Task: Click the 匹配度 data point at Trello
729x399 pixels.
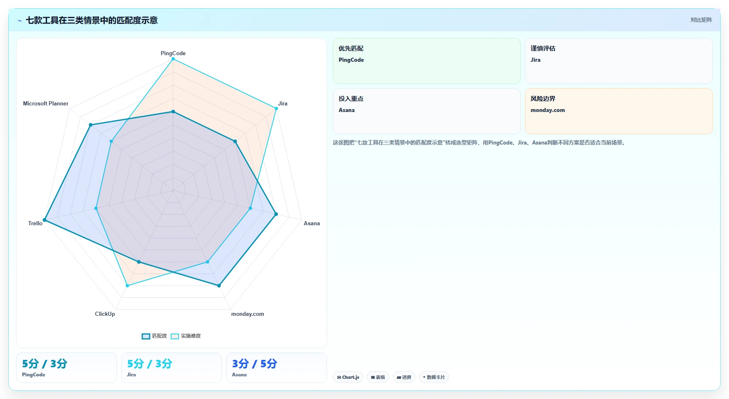Action: [x=45, y=220]
